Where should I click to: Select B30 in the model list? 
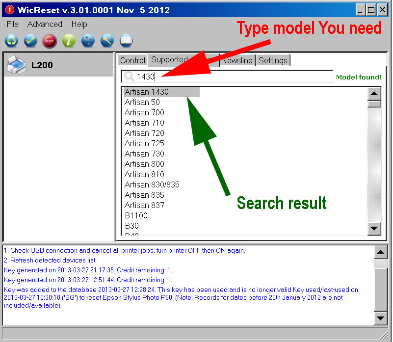click(x=131, y=226)
